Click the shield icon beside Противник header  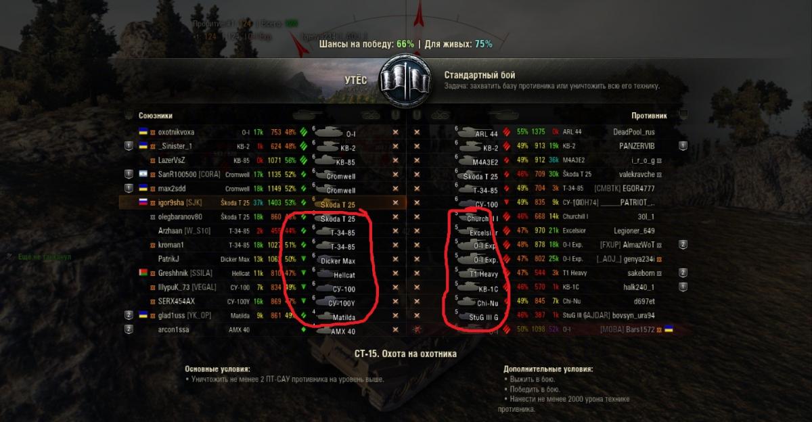683,115
